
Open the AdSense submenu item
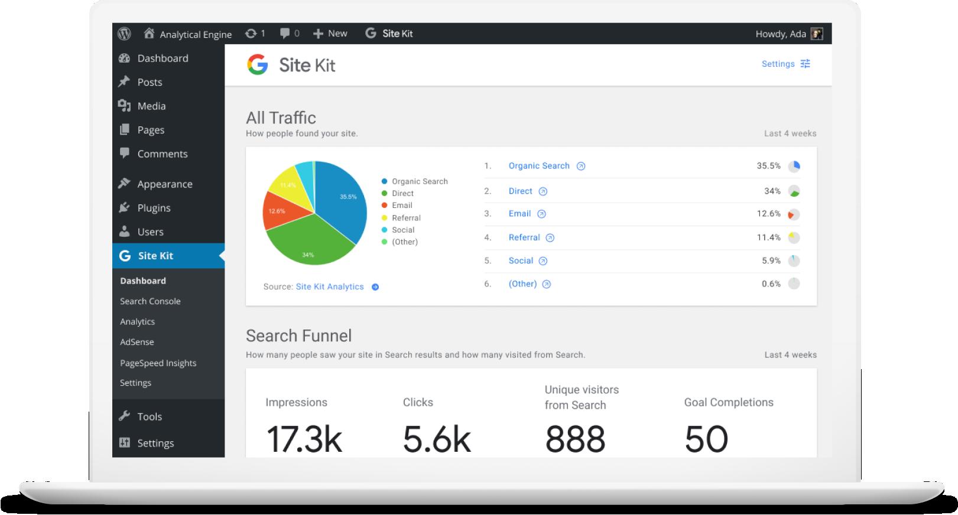click(x=137, y=342)
